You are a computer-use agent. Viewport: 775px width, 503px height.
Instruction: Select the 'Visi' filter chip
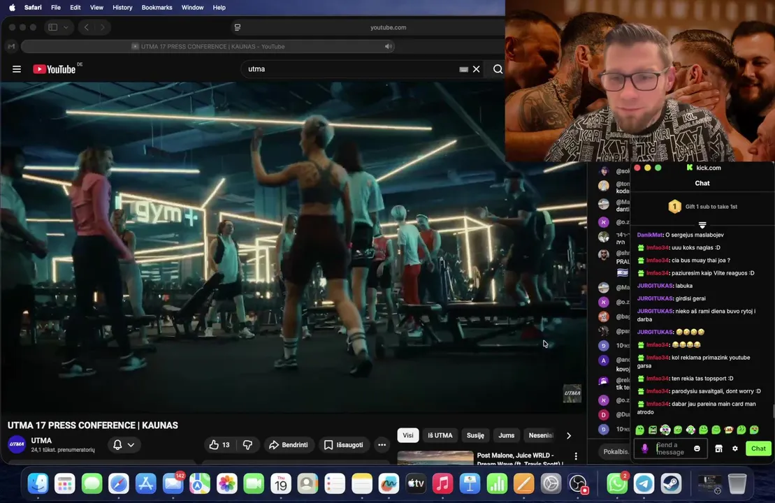pos(407,435)
